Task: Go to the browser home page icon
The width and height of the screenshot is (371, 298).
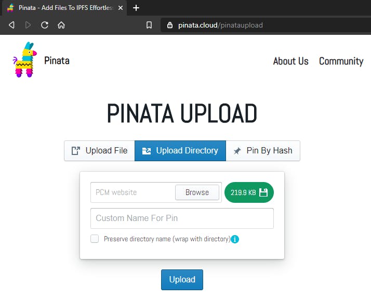Action: pyautogui.click(x=61, y=25)
